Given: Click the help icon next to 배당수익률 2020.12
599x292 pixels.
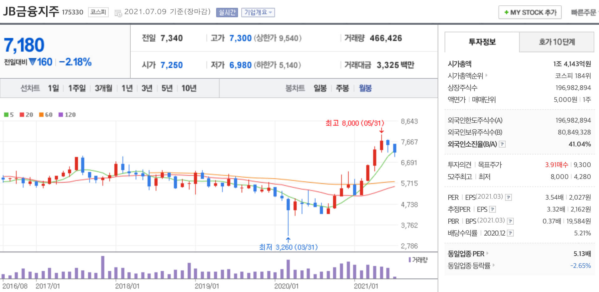Looking at the screenshot, I should (510, 233).
